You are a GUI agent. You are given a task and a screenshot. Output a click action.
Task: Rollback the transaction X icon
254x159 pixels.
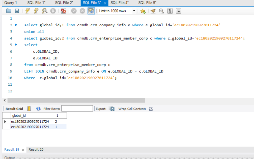82,11
